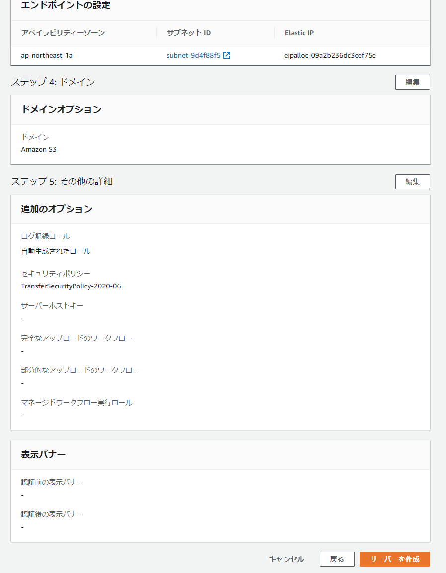
Task: Click the エンドポイントの設定 heading
Action: tap(66, 5)
